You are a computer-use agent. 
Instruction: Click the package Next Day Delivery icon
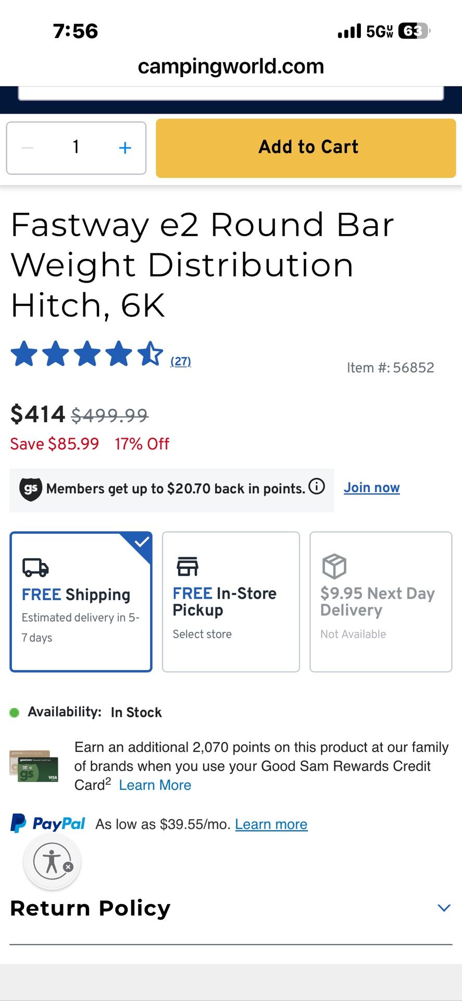[333, 566]
